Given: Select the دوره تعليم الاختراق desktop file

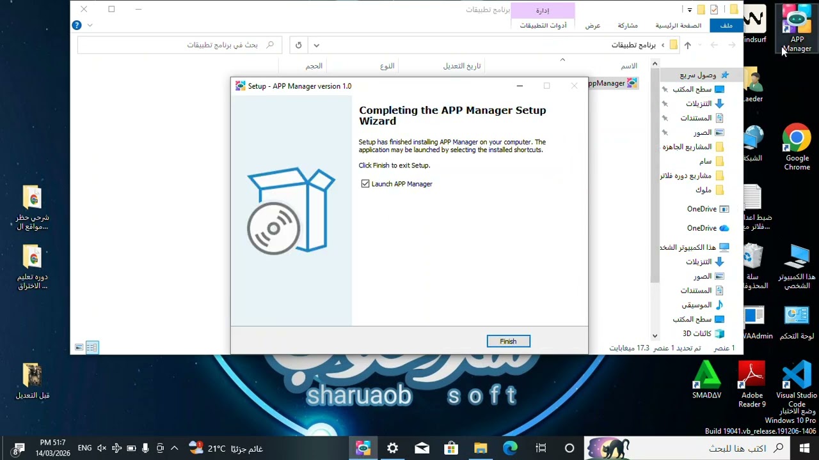Looking at the screenshot, I should pyautogui.click(x=32, y=267).
